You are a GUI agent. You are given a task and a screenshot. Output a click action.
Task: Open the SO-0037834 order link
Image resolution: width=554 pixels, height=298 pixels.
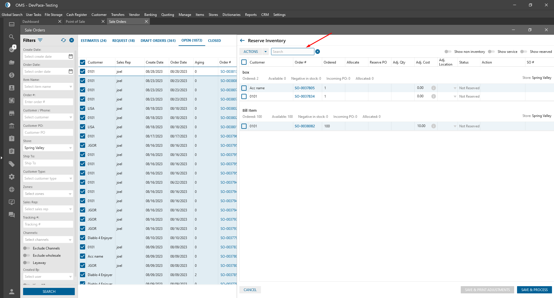[305, 96]
